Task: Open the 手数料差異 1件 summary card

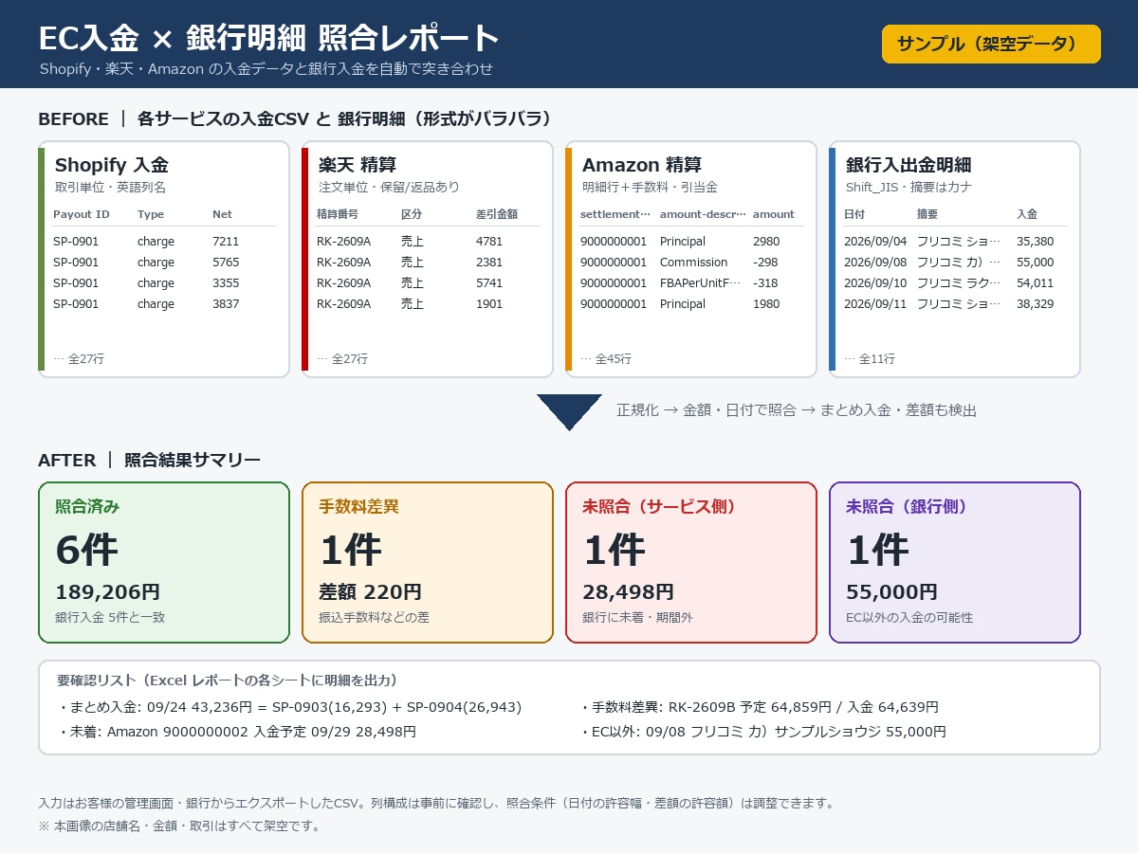Action: (428, 563)
